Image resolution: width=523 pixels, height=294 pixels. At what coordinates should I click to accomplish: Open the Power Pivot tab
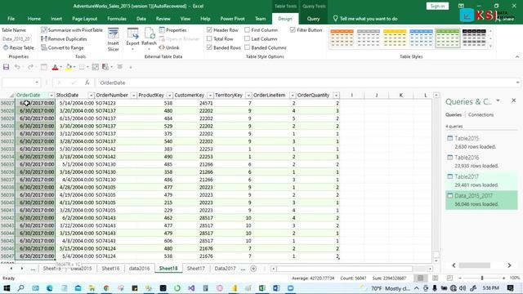(x=232, y=19)
